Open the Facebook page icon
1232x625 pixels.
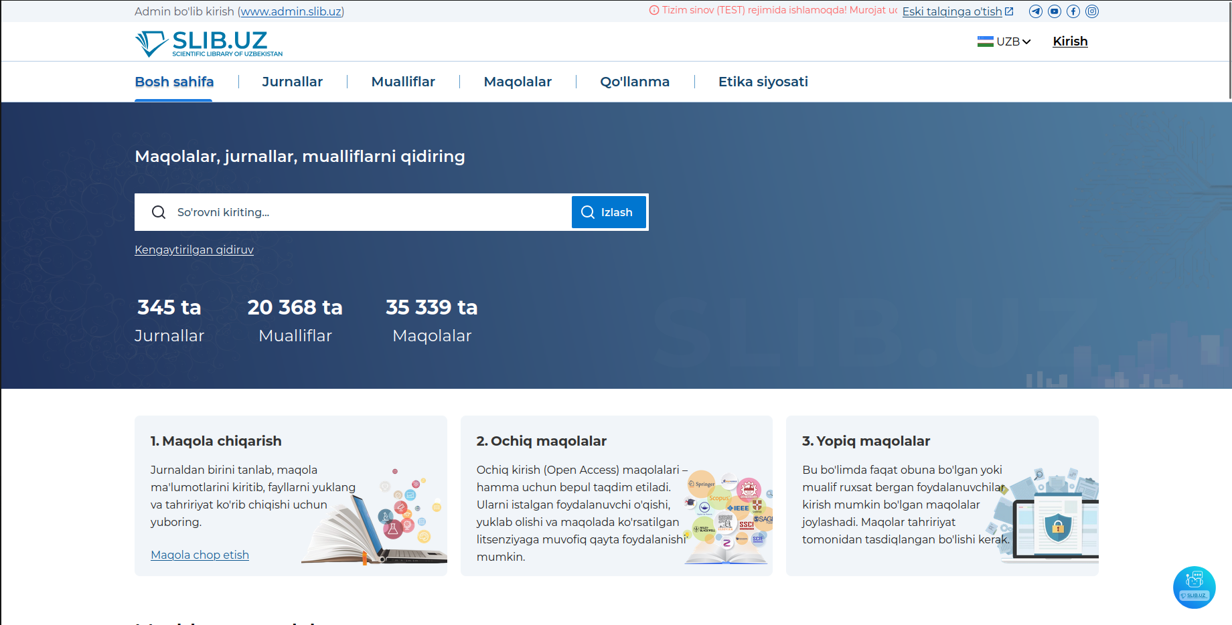tap(1073, 11)
